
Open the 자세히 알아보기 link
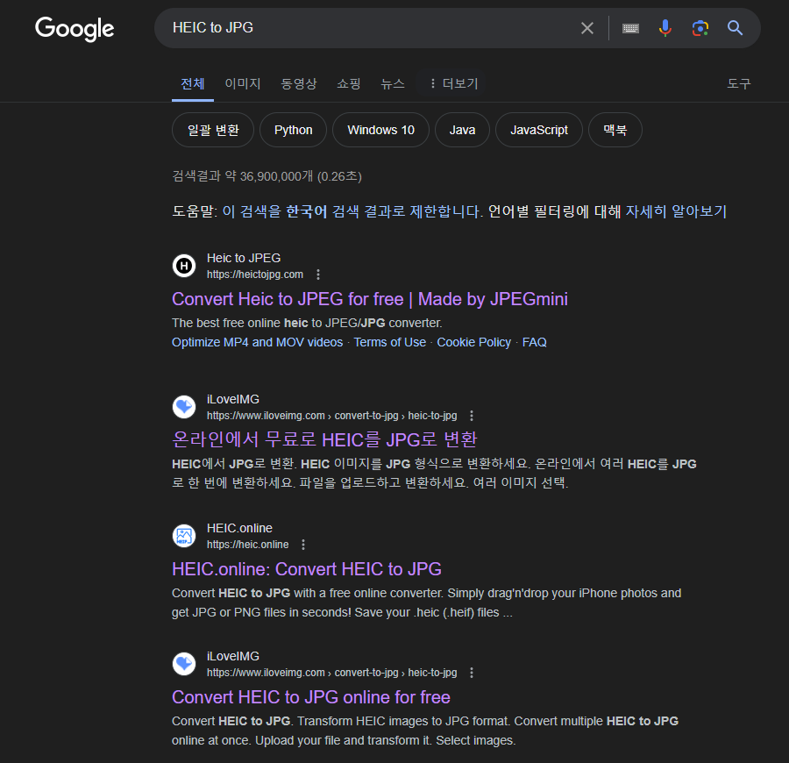tap(676, 211)
